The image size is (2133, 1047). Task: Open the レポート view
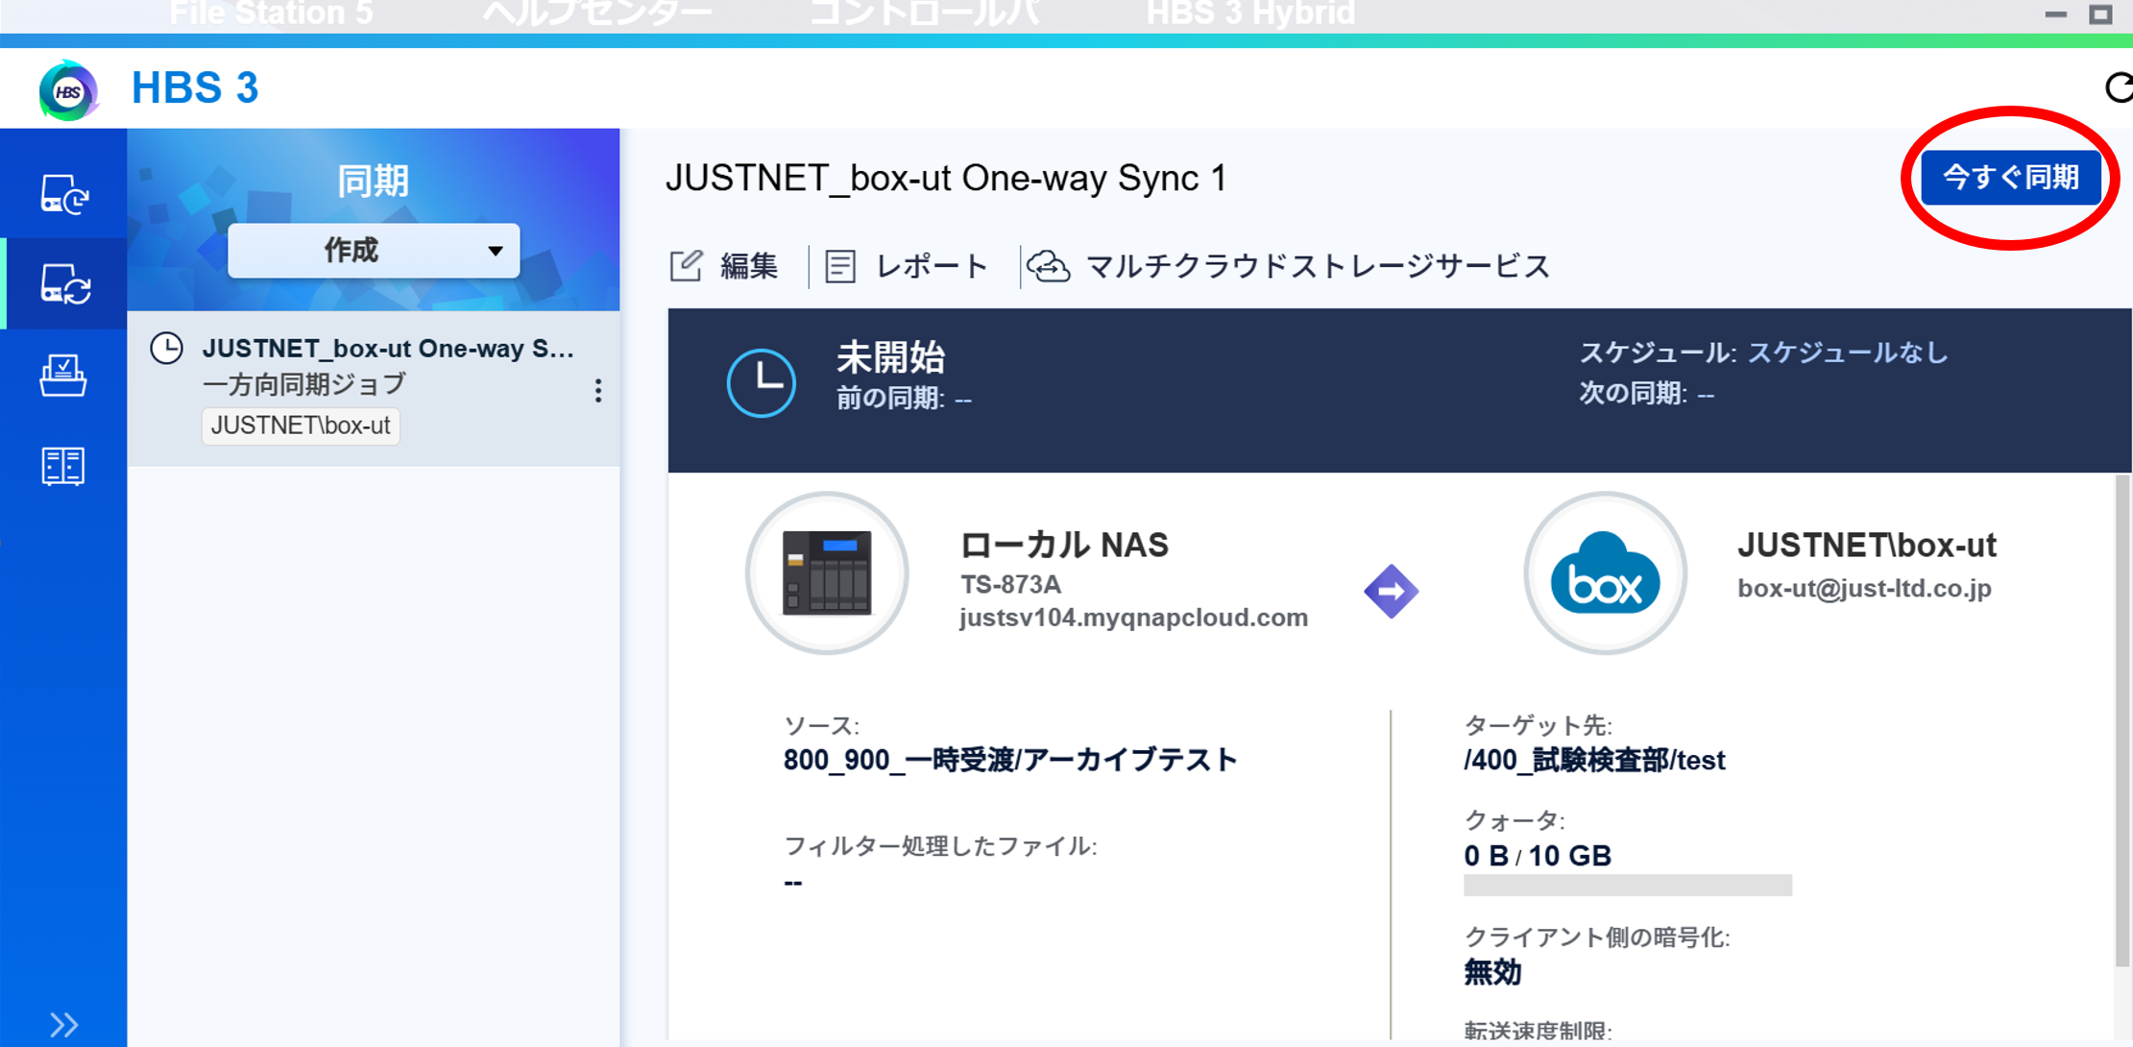[x=907, y=266]
